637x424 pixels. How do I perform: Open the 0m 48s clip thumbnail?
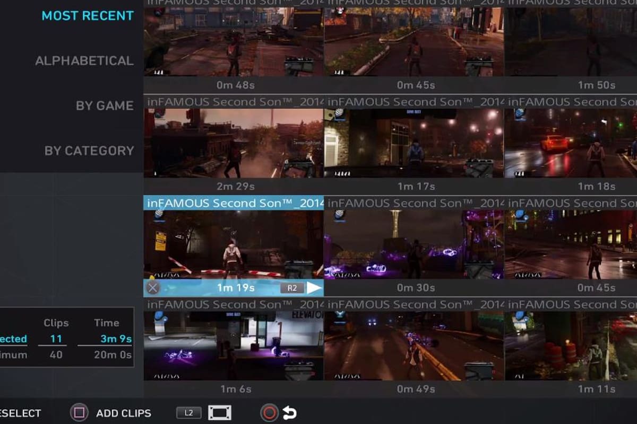point(234,42)
